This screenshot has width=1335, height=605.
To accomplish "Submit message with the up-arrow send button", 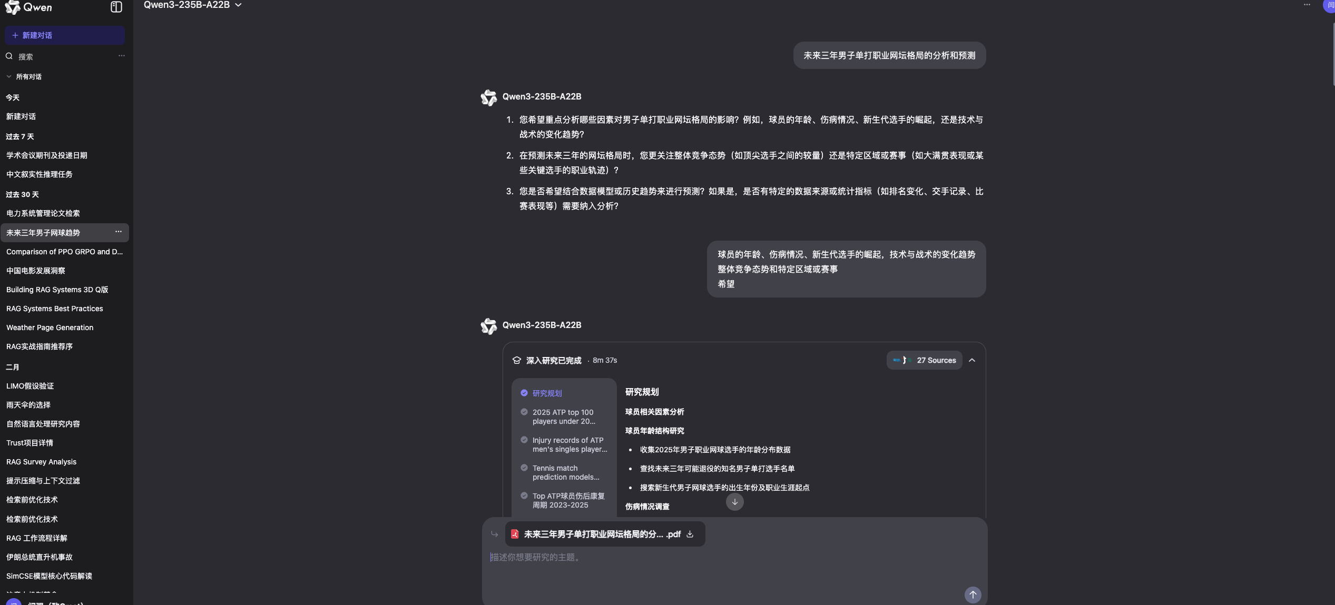I will coord(973,594).
